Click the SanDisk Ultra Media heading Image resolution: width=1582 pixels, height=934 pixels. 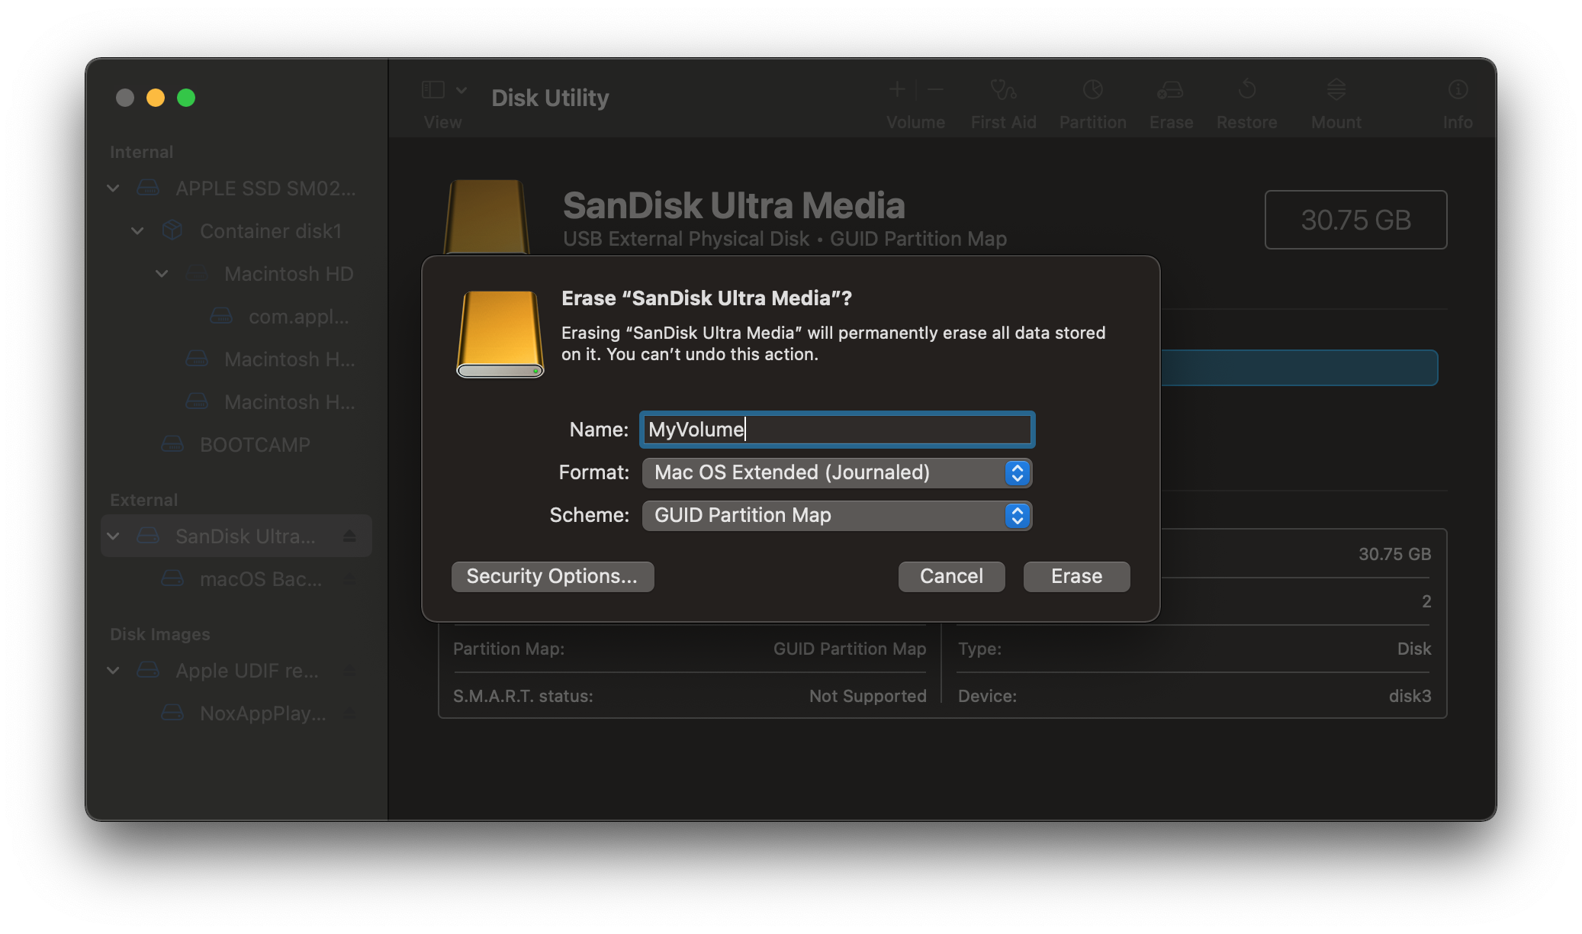pyautogui.click(x=734, y=205)
